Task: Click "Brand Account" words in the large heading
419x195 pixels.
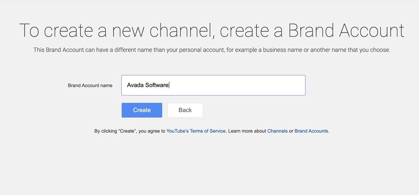Action: [x=346, y=31]
